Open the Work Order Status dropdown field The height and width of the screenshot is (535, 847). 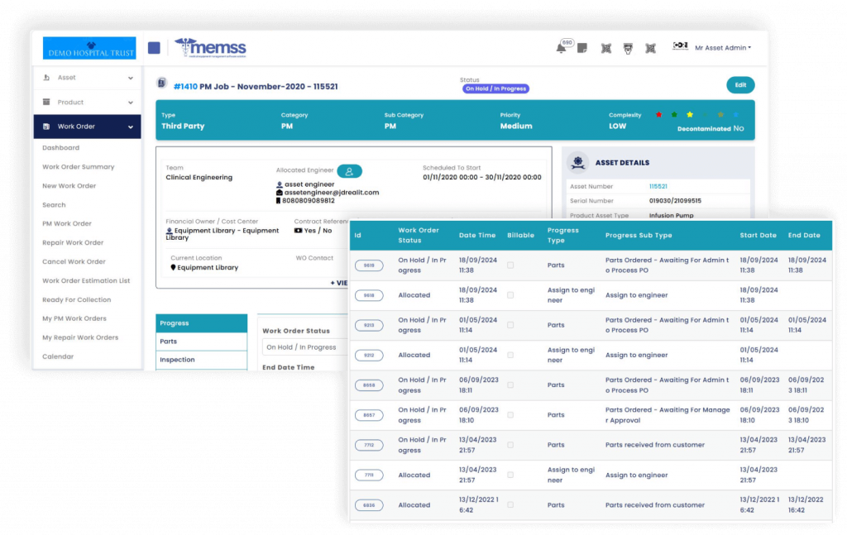[x=306, y=347]
